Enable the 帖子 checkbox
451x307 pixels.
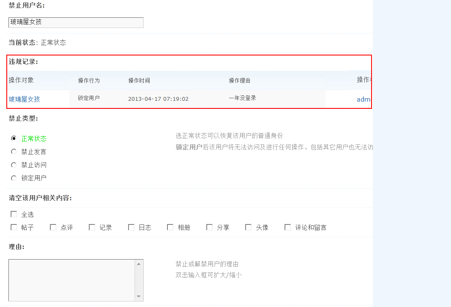[14, 227]
